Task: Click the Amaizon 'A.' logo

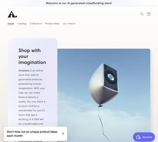Action: coord(12,14)
